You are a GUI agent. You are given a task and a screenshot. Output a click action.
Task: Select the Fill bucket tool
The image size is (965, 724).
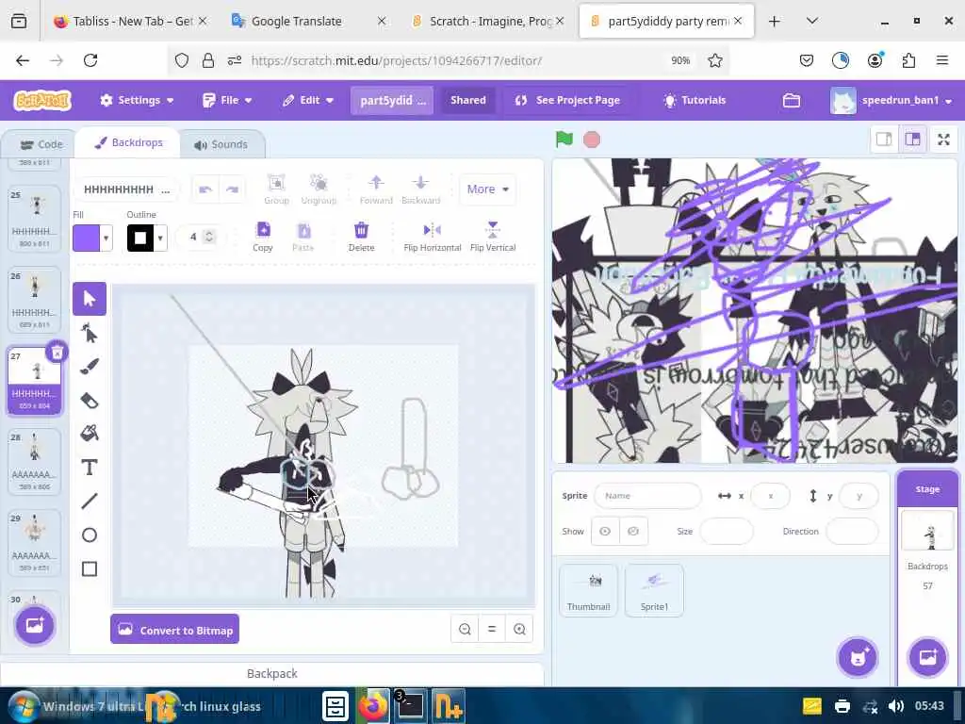[x=90, y=434]
